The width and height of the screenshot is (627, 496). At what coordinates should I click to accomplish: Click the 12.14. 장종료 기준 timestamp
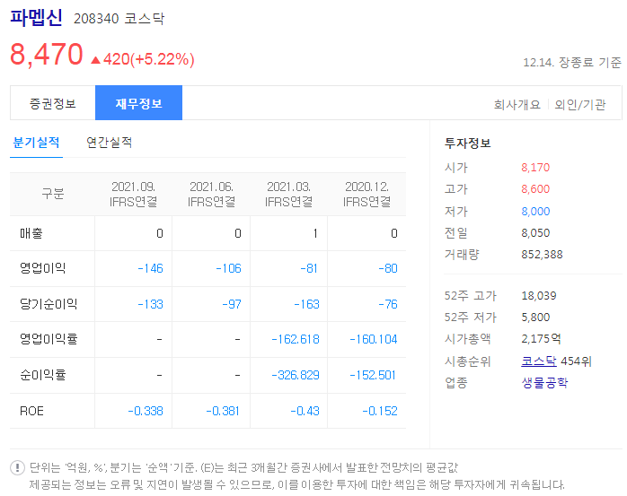click(x=572, y=62)
